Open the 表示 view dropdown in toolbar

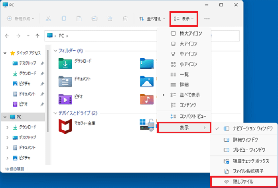184,19
